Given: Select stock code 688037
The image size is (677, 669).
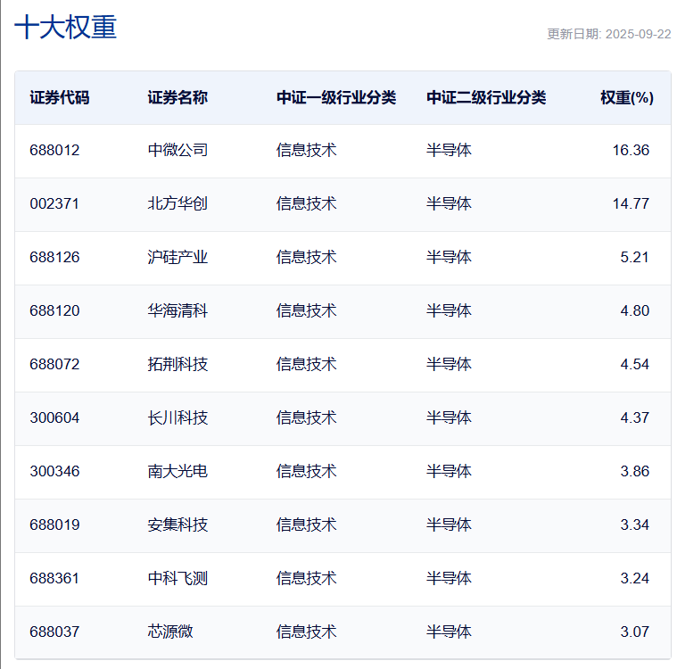Looking at the screenshot, I should tap(54, 632).
